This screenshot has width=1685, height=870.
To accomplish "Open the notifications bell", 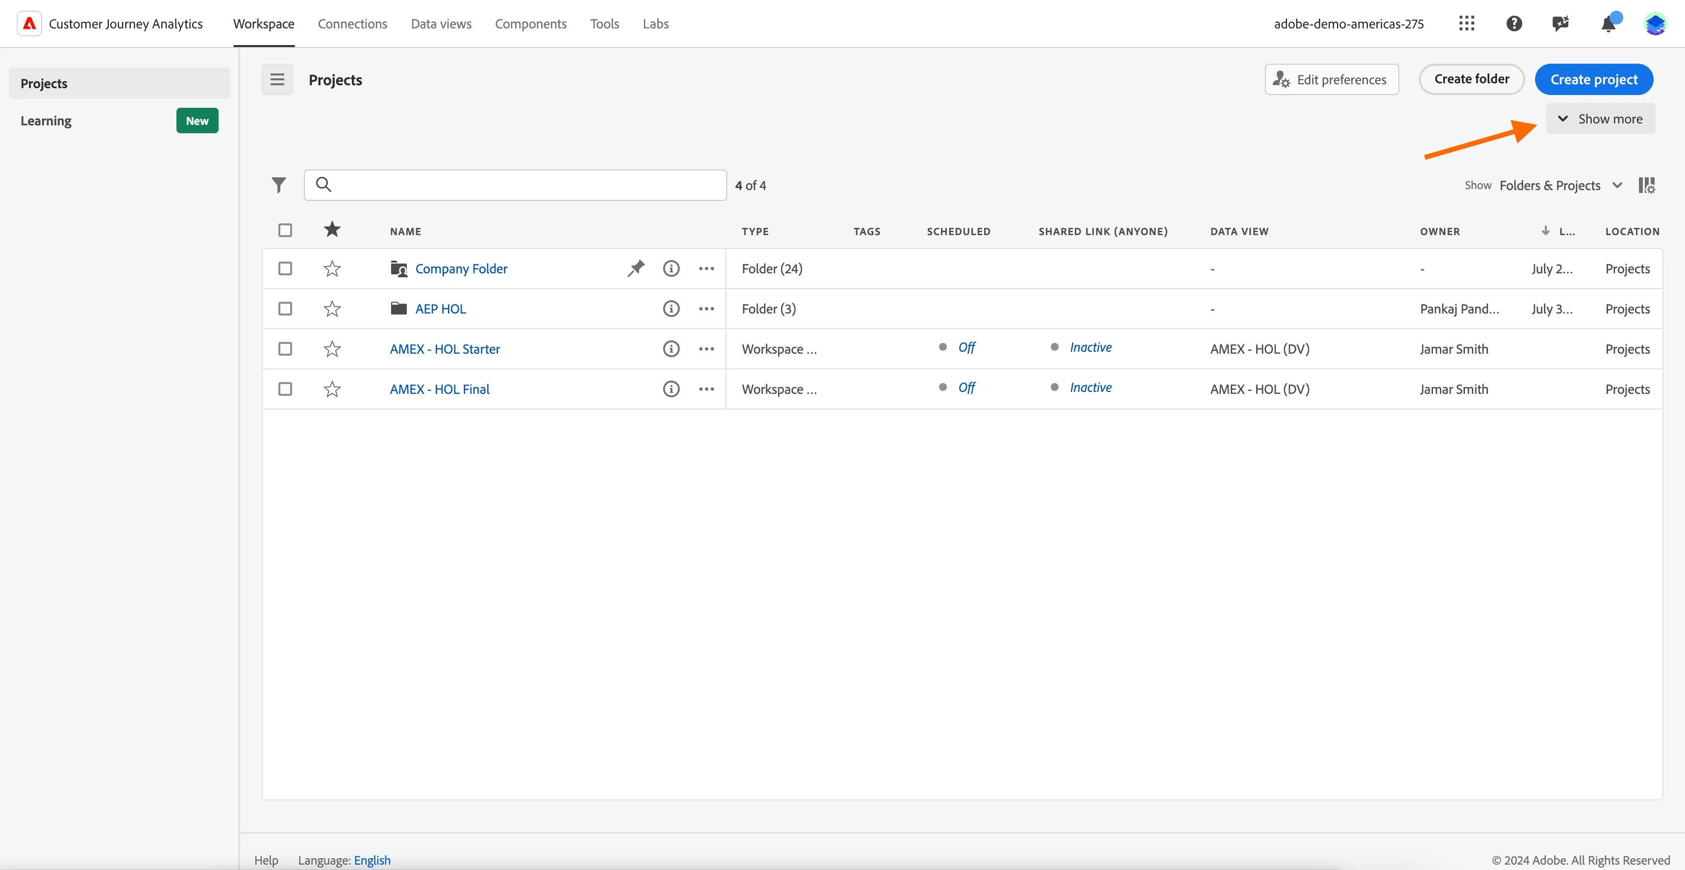I will click(x=1609, y=24).
